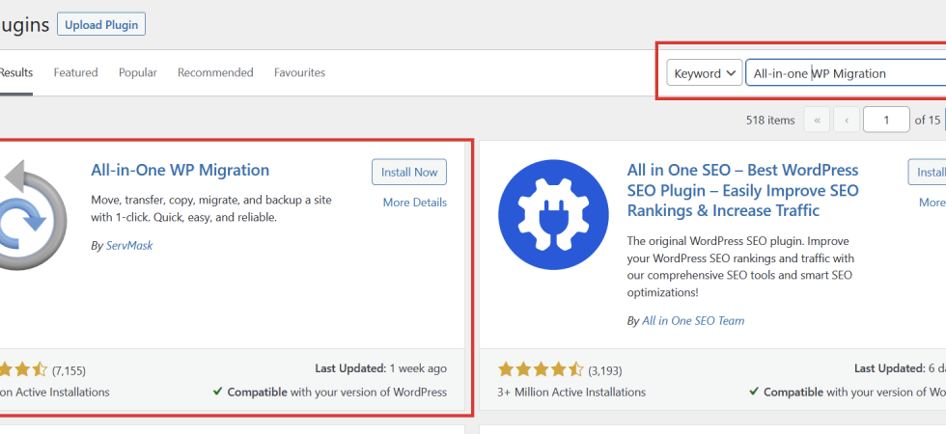Viewport: 946px width, 434px height.
Task: Click the previous page arrow button
Action: coord(847,120)
